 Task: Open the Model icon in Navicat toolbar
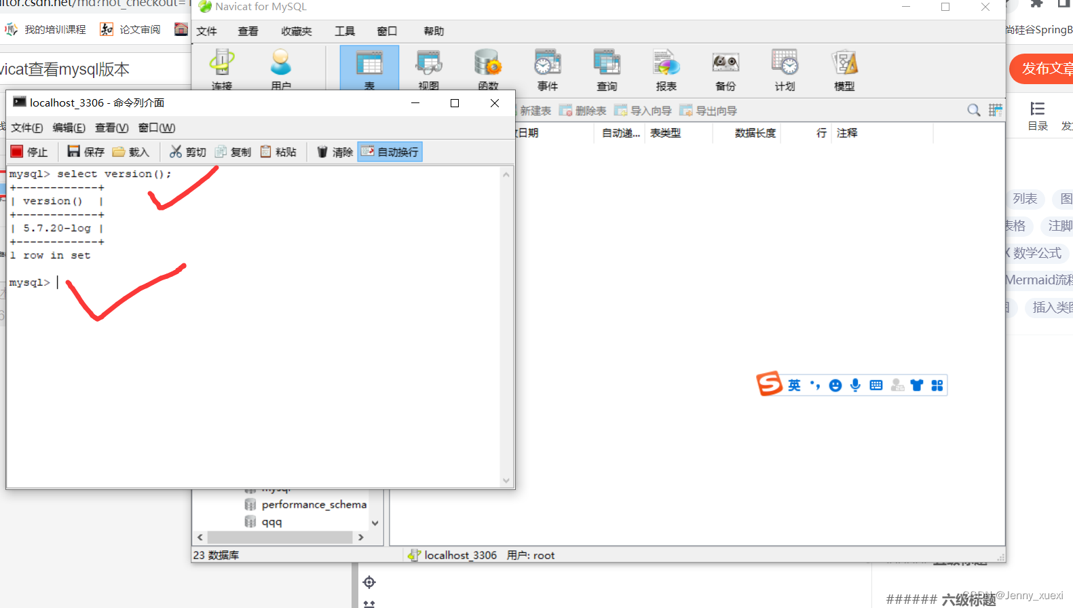(844, 70)
